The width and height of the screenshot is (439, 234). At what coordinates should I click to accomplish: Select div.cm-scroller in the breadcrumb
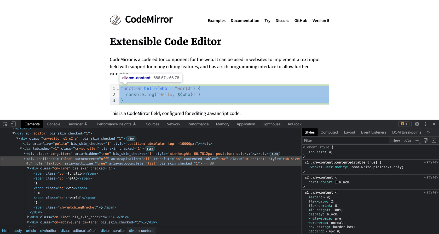pos(113,231)
